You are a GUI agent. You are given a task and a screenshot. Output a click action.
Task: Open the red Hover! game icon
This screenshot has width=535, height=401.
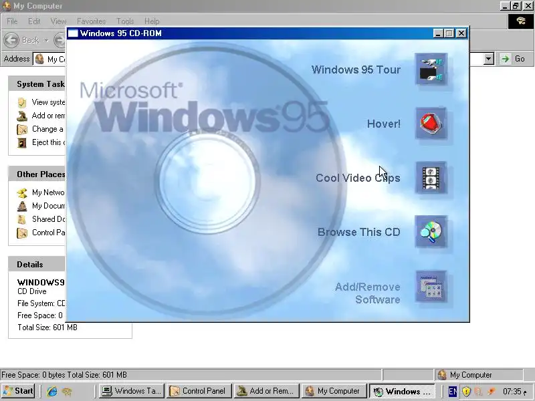tap(431, 124)
